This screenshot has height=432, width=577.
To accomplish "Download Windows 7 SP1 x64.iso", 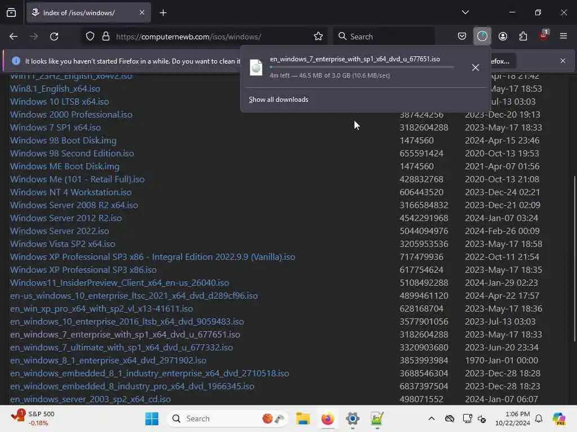I will 55,128.
